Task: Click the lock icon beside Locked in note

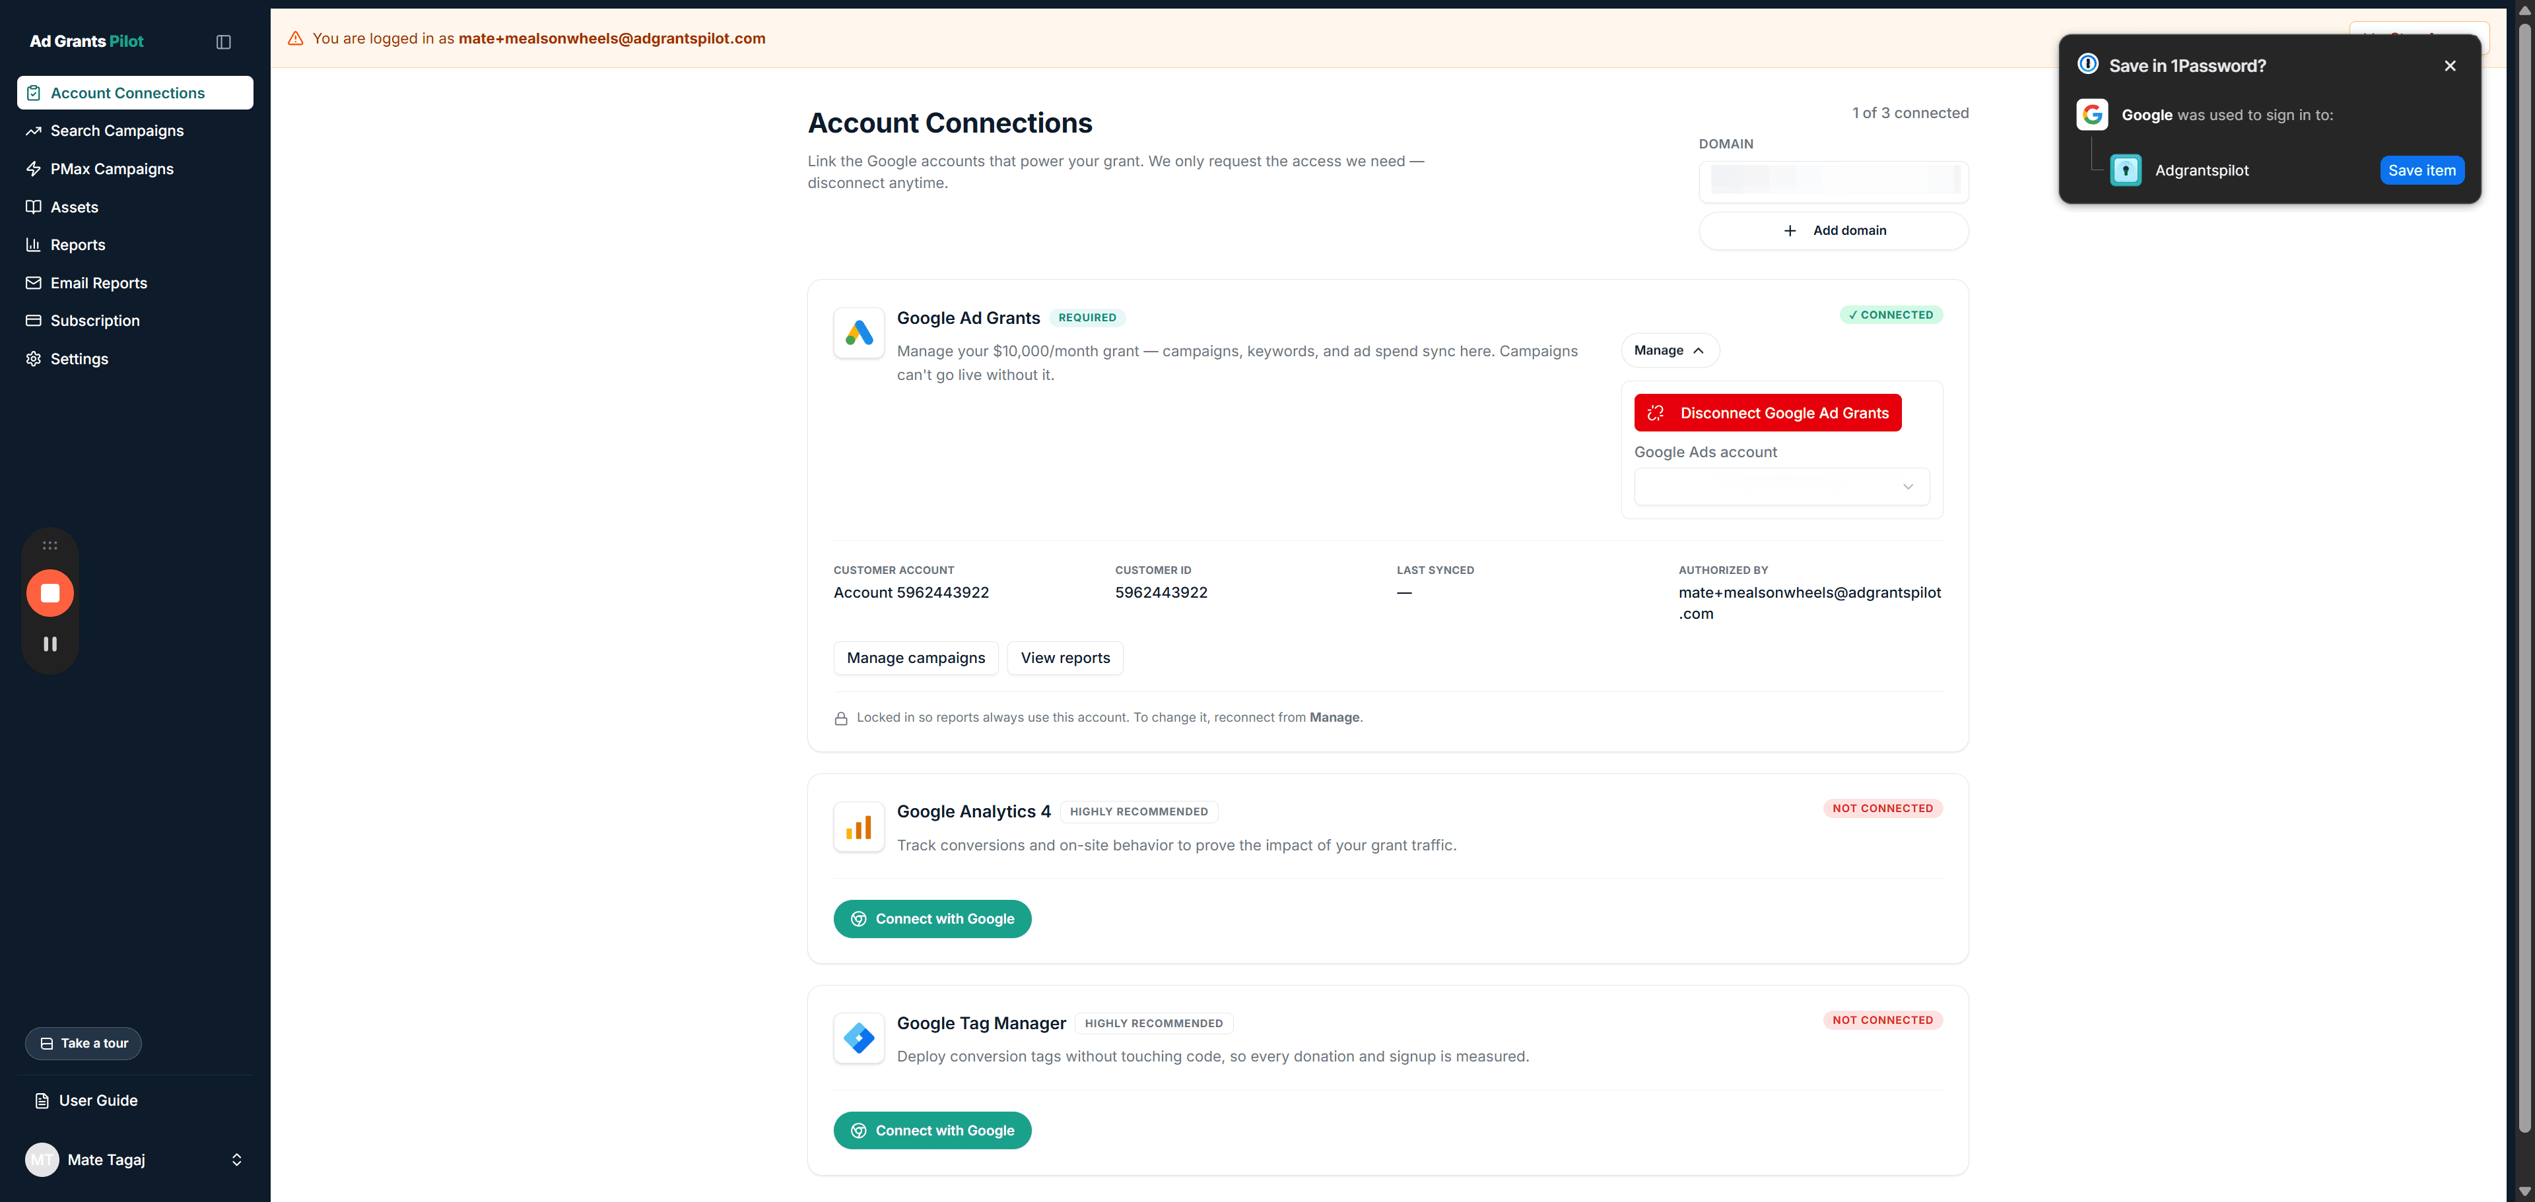Action: pos(842,719)
